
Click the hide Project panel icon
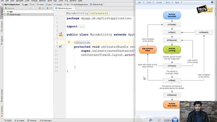(52, 8)
